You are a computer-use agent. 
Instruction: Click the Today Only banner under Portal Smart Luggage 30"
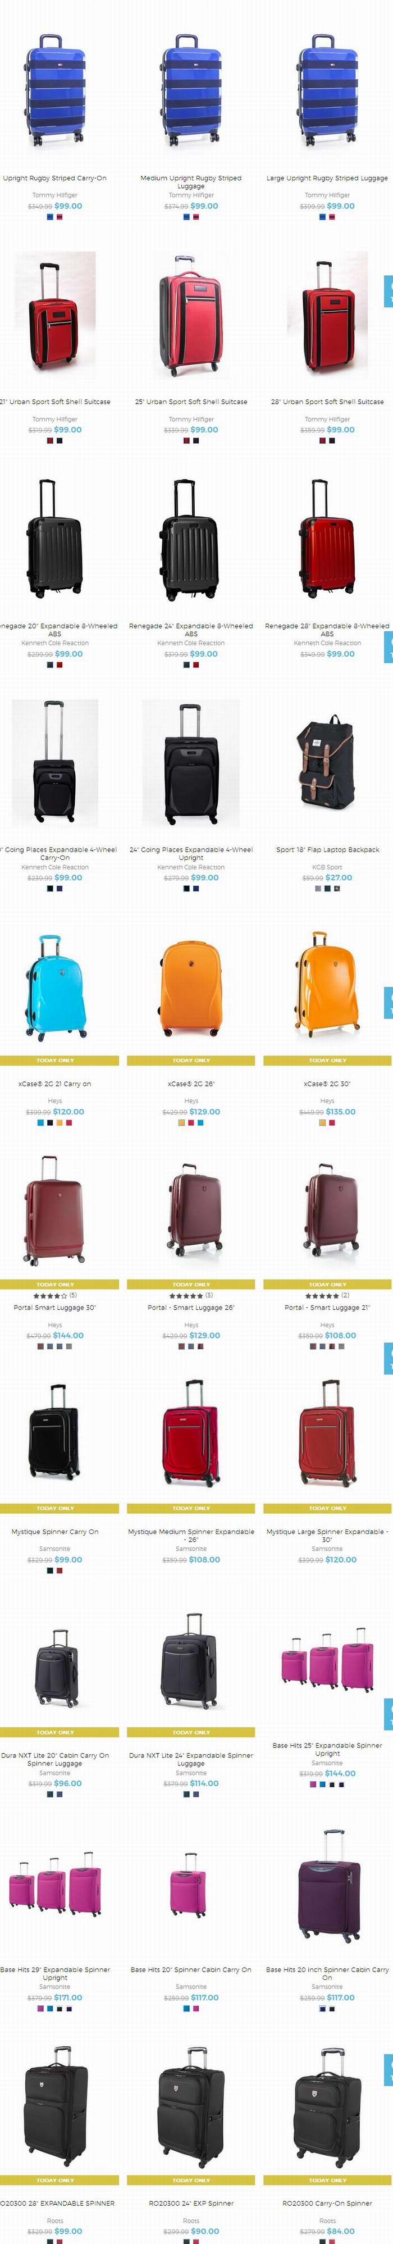click(55, 1284)
